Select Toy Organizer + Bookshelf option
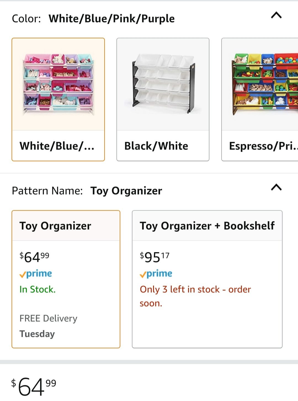The image size is (298, 401). (207, 279)
